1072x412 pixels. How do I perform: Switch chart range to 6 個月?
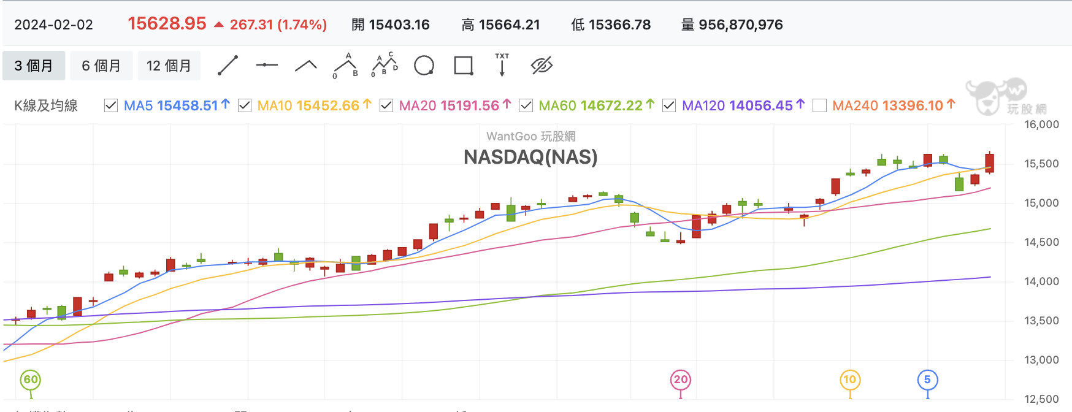101,66
